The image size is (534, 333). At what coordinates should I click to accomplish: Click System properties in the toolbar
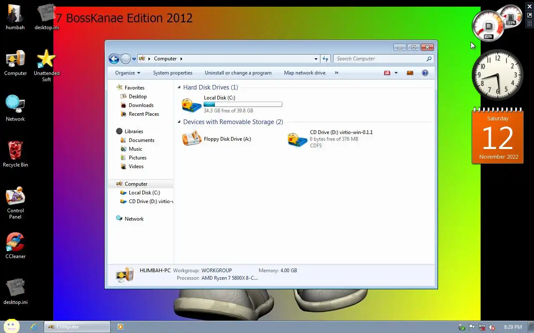(173, 73)
